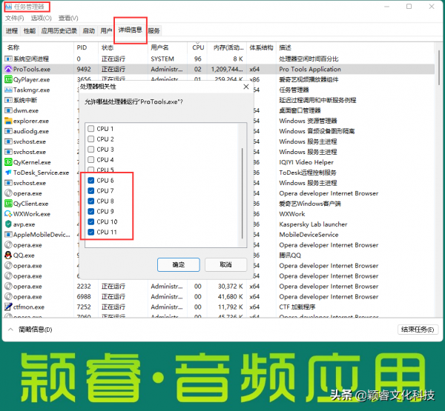The image size is (445, 411).
Task: Open the 查看(V) menu
Action: tap(68, 18)
